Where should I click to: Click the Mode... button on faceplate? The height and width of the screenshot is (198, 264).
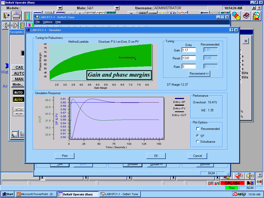(18, 85)
